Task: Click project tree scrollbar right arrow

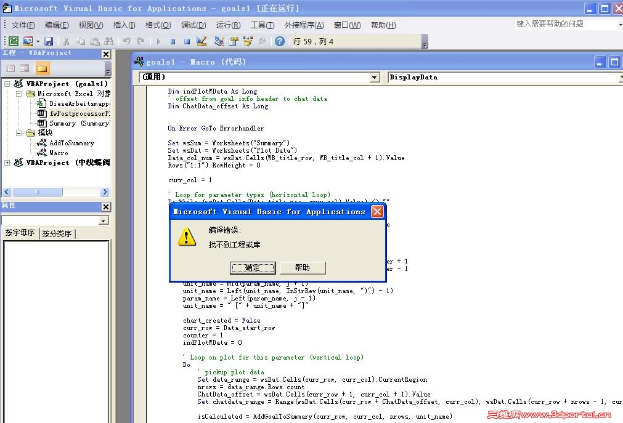Action: tap(105, 192)
